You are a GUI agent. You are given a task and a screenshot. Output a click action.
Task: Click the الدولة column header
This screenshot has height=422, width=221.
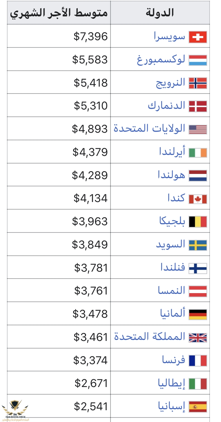[160, 13]
